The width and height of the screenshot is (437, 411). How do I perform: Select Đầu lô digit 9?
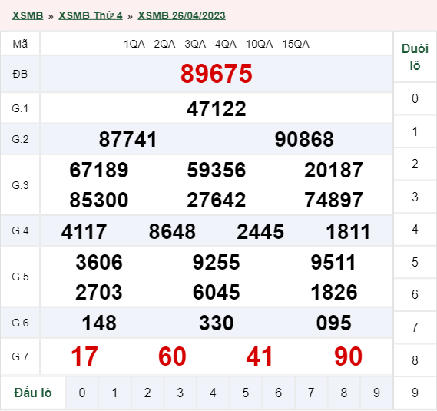tap(376, 393)
